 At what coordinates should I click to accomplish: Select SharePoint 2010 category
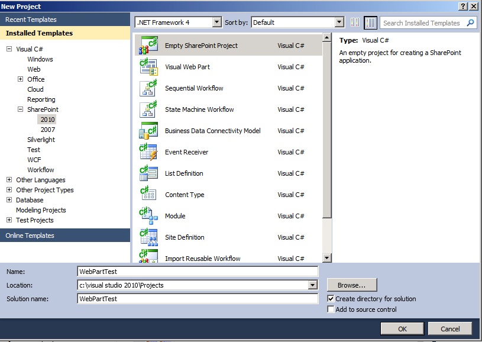48,120
